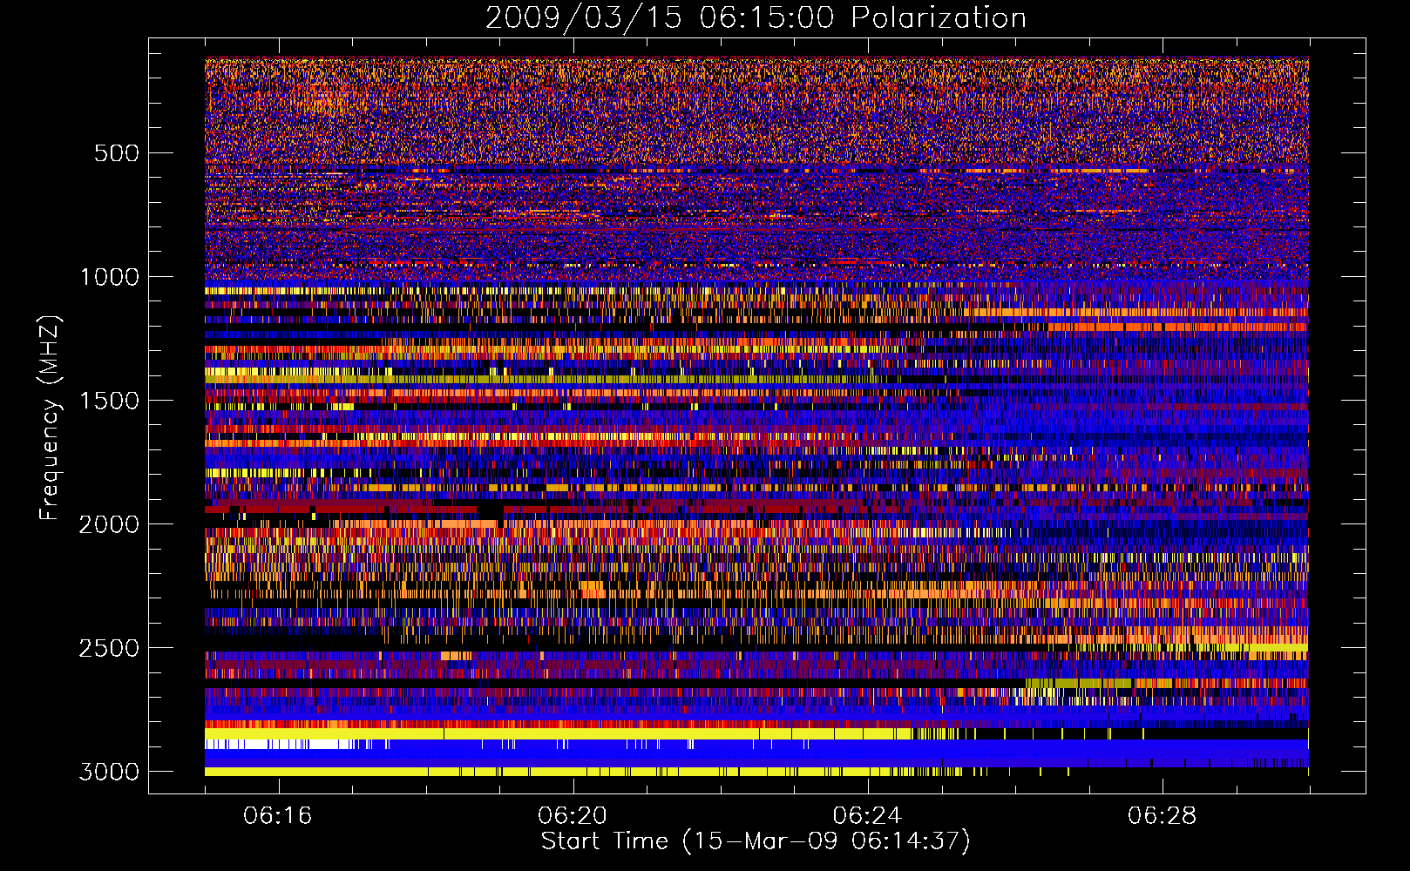Click the 06:28 time tick label
1410x871 pixels.
point(1162,816)
